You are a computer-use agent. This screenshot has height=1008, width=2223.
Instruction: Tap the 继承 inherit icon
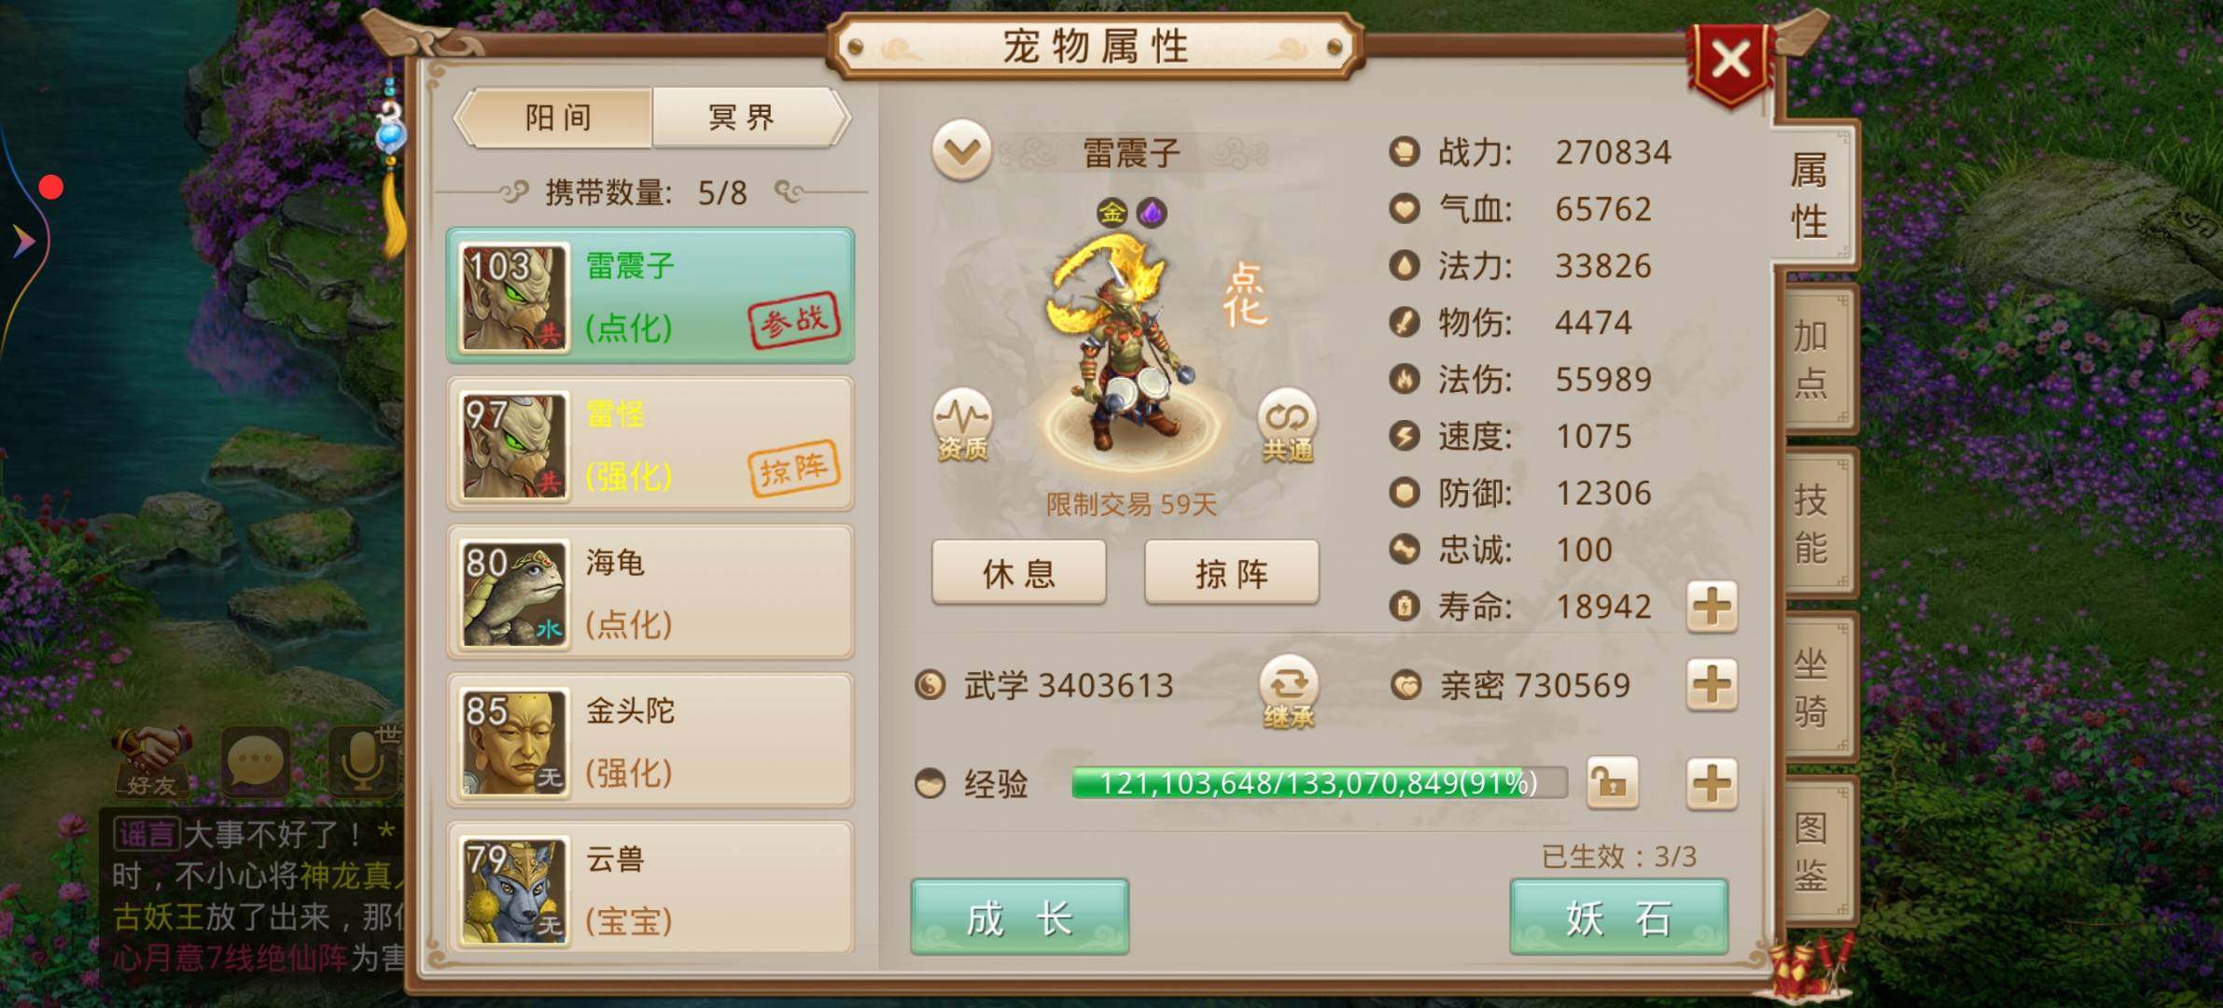tap(1288, 693)
